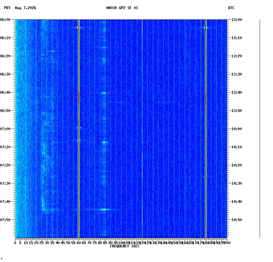Click the 13:50 UTC time label
This screenshot has height=262, width=273.
[x=237, y=111]
